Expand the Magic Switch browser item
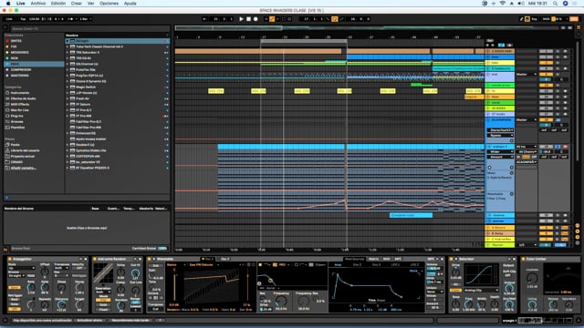This screenshot has height=328, width=584. (x=68, y=87)
